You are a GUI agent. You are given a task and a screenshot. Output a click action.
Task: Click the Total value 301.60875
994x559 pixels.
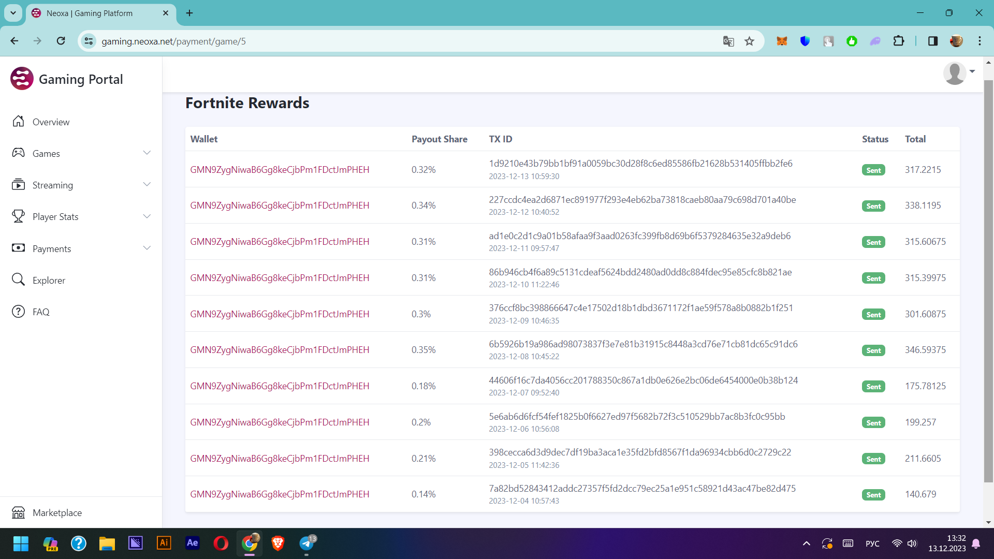[925, 314]
